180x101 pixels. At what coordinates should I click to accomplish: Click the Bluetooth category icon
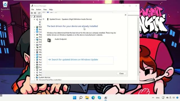[37, 29]
